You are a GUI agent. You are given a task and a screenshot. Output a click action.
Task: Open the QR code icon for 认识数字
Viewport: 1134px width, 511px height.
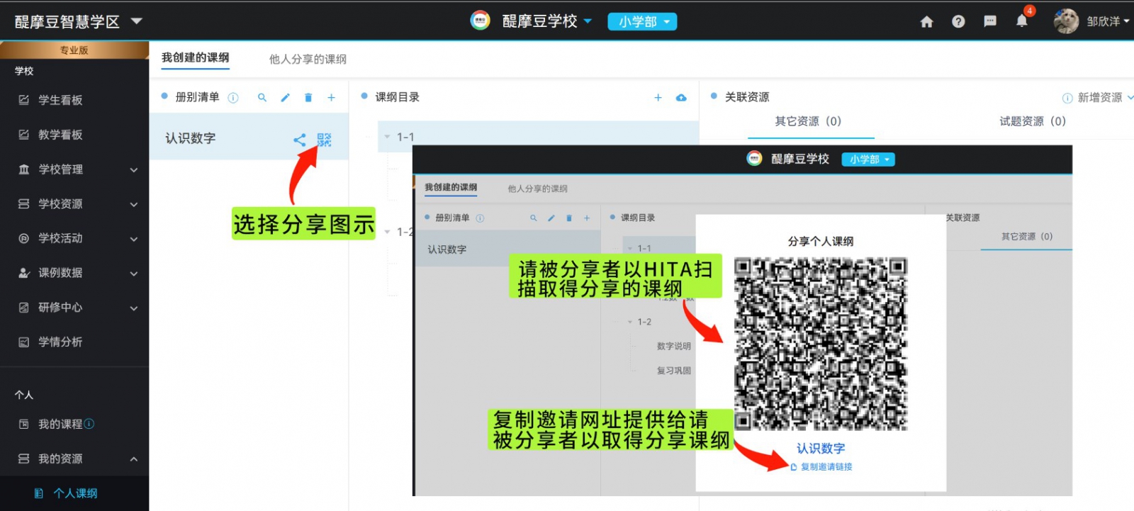click(x=324, y=140)
